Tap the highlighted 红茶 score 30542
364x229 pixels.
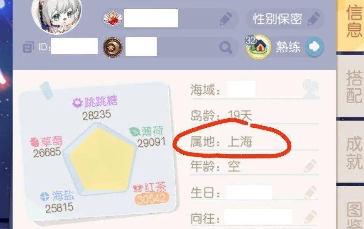(152, 199)
